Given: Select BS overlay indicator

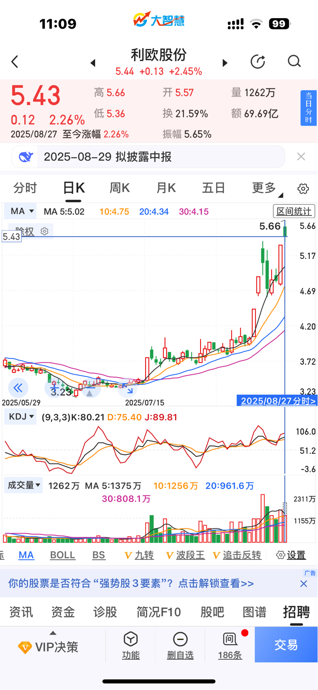Looking at the screenshot, I should click(x=98, y=555).
